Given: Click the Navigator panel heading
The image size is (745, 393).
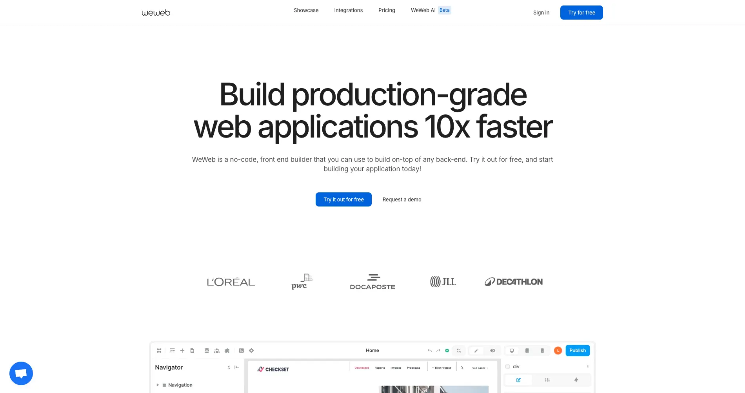Looking at the screenshot, I should coord(169,367).
